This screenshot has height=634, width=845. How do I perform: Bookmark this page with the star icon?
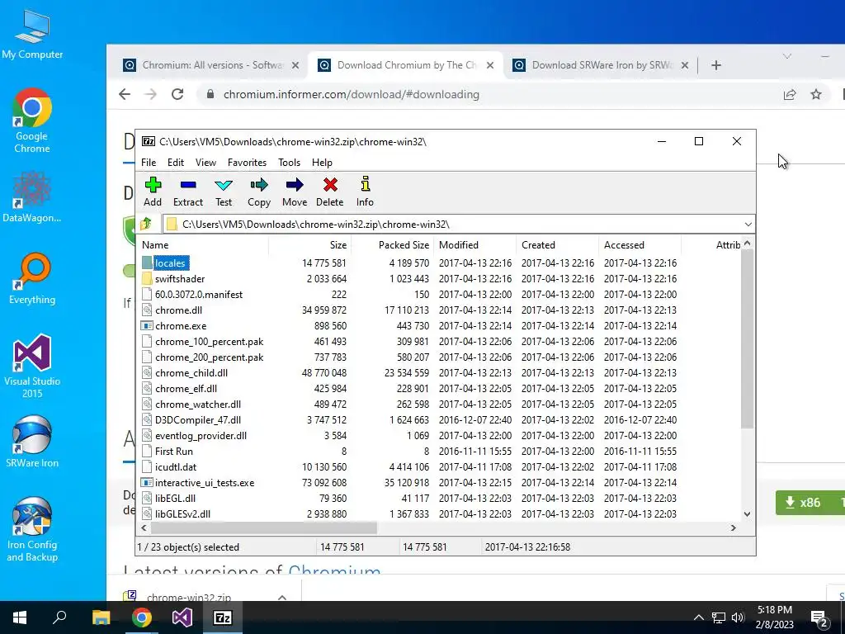(816, 94)
